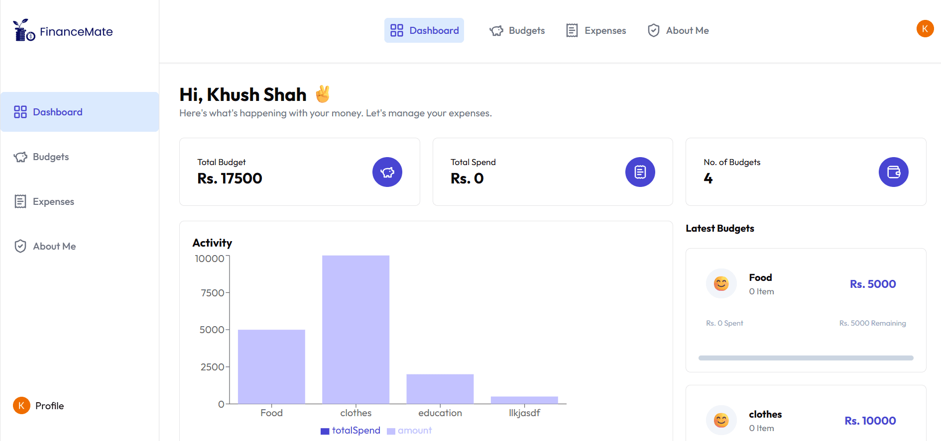Select Dashboard in the left sidebar
This screenshot has width=941, height=441.
tap(57, 112)
